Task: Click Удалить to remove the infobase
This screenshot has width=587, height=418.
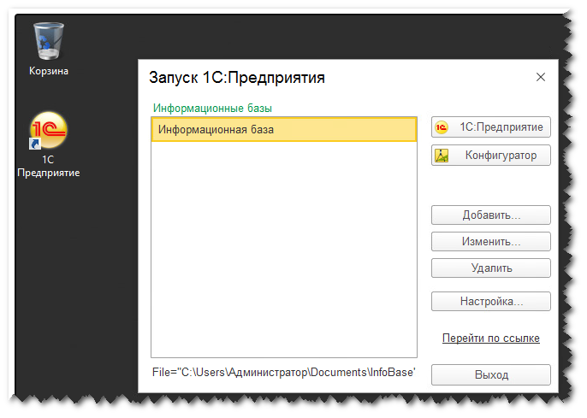Action: (x=491, y=268)
